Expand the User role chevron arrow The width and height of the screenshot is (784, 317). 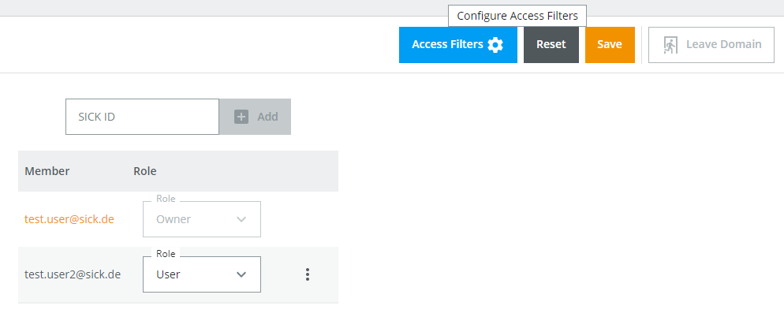pos(241,274)
